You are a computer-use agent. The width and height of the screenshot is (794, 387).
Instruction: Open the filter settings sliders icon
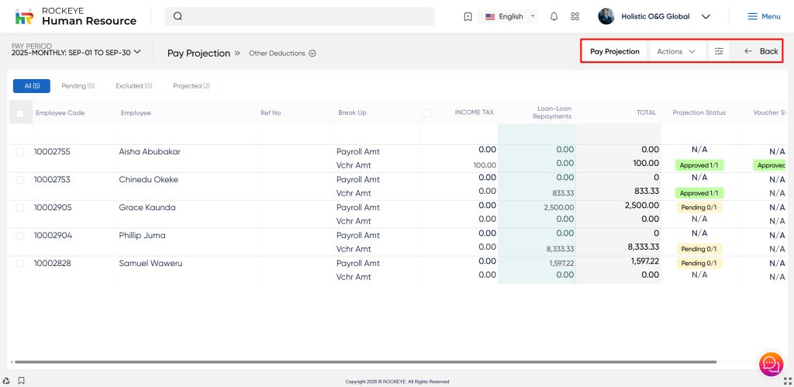719,51
